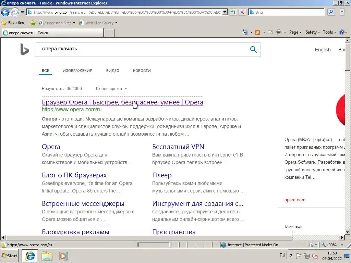Add to Favorites Bar star icon

(33, 23)
